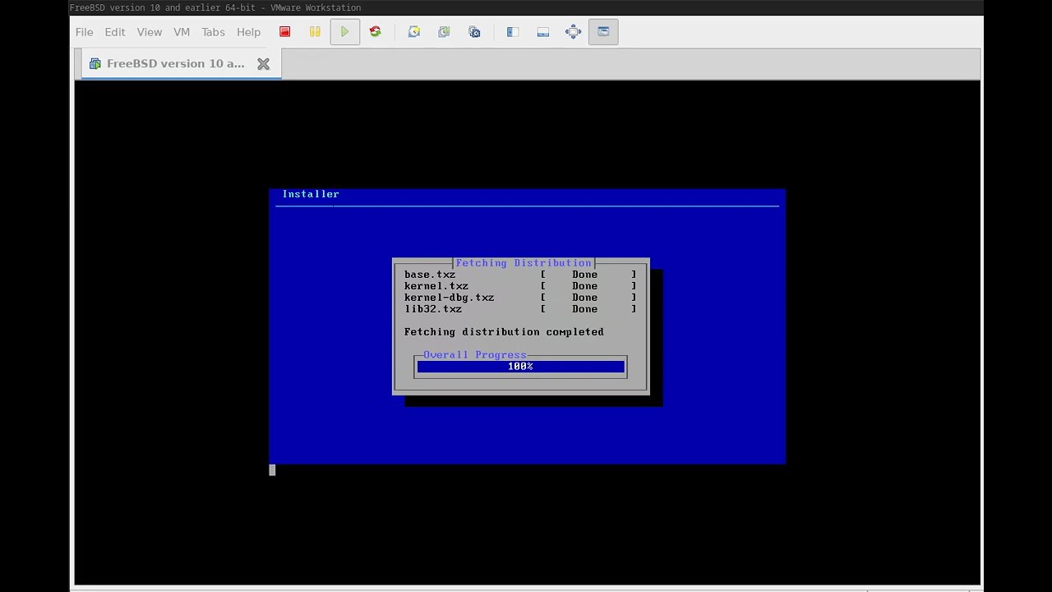Open the snapshot manager icon

[x=475, y=32]
